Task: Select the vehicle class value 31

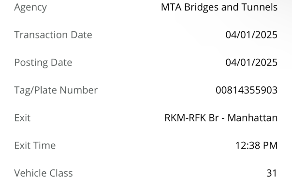Action: pos(272,173)
